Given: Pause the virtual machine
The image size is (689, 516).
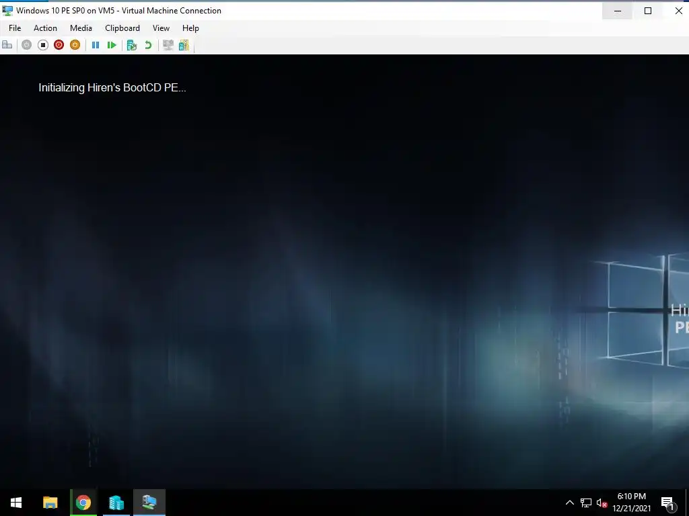Looking at the screenshot, I should (x=96, y=45).
